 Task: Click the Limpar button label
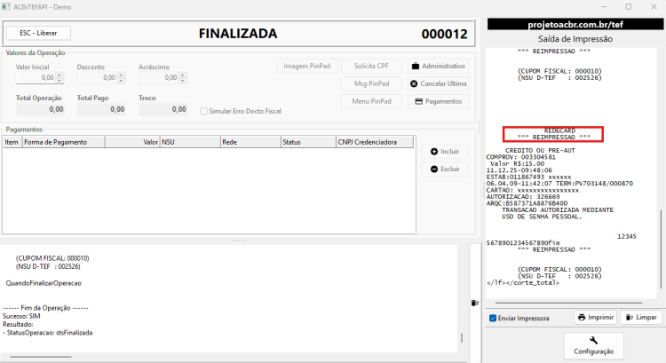(646, 317)
